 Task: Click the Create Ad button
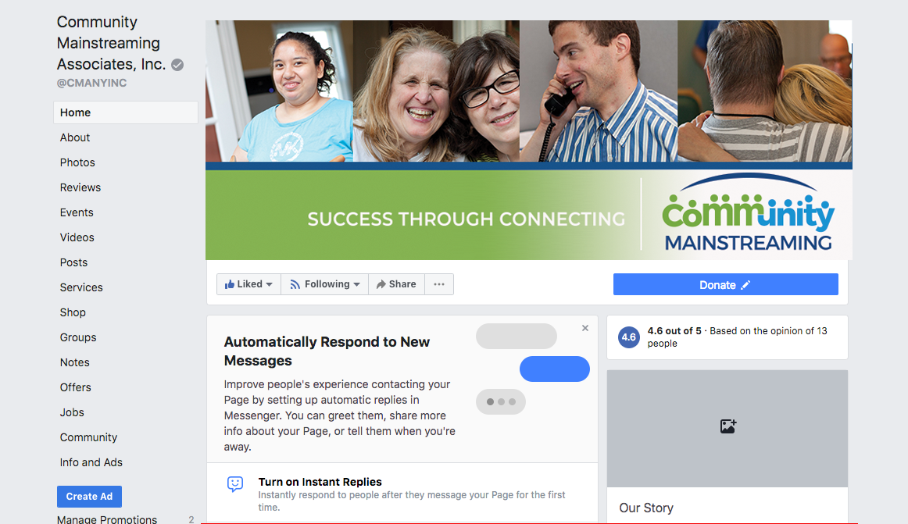coord(89,496)
